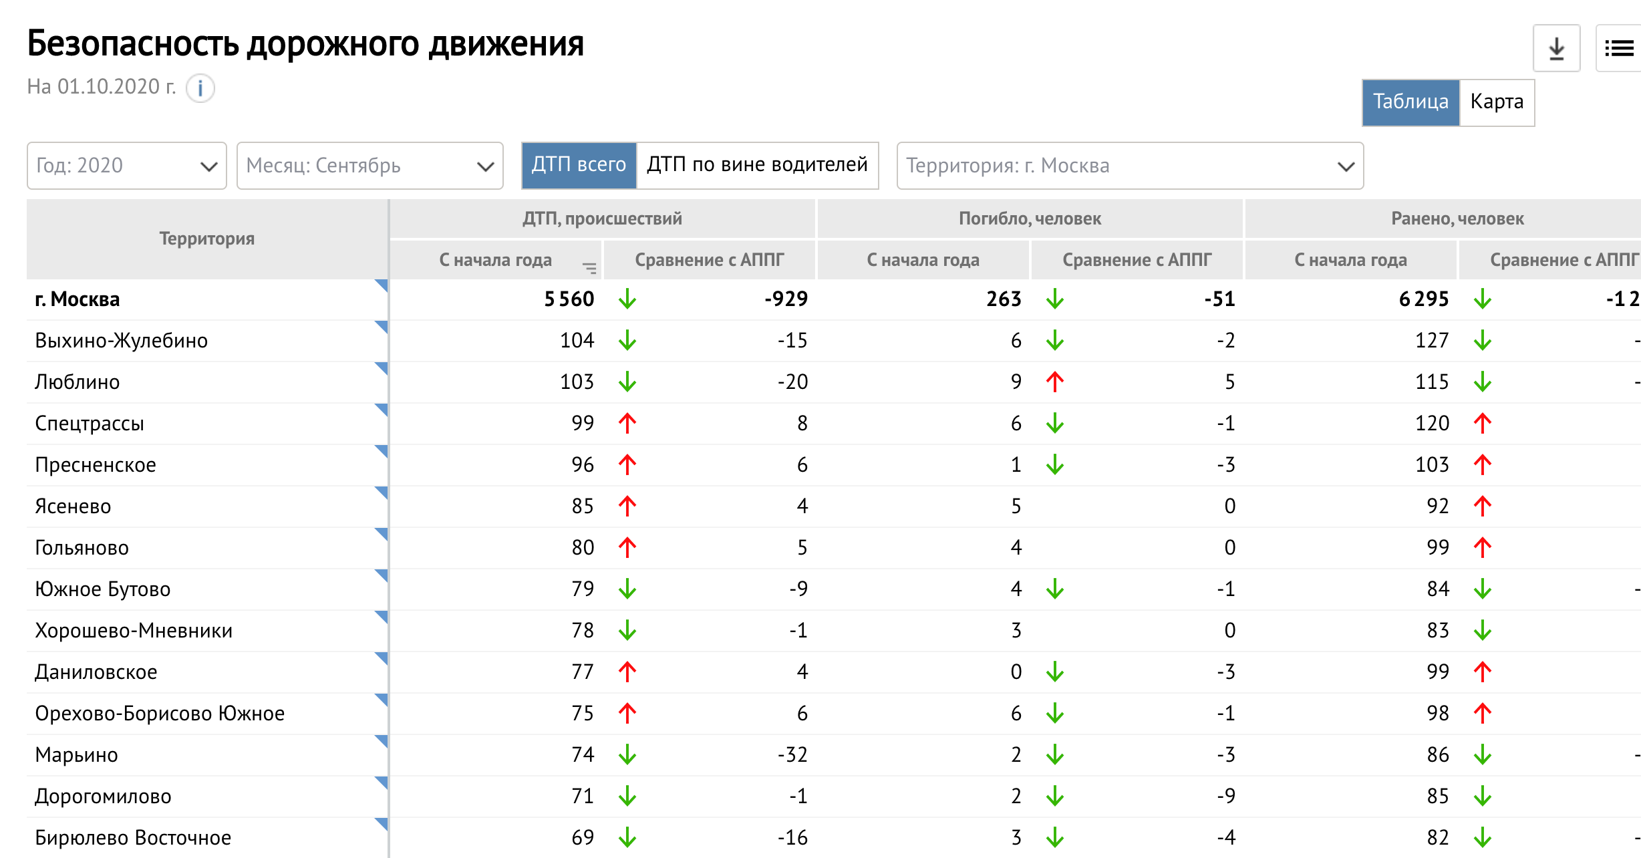Viewport: 1641px width, 858px height.
Task: Expand Территория: г. Москва dropdown
Action: pyautogui.click(x=1129, y=166)
